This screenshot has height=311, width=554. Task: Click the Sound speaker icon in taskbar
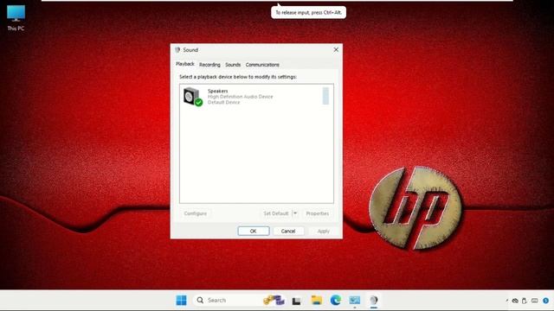374,300
